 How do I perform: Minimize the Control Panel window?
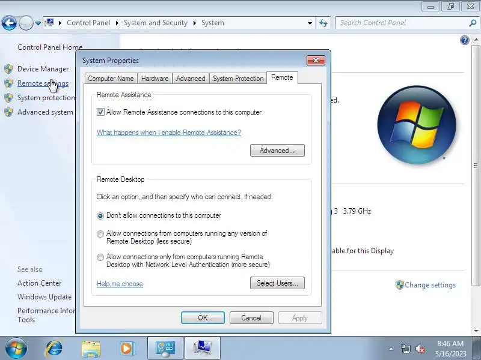point(430,7)
